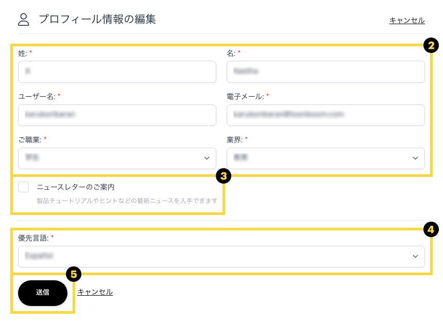Click the キャンセル link next to 送信
Viewport: 443px width, 324px height.
[x=95, y=292]
